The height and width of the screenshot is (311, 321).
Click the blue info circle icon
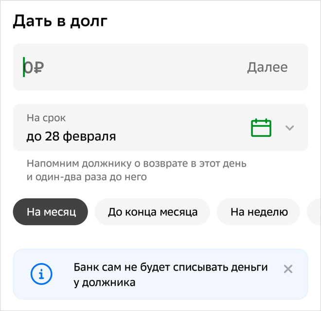[x=41, y=274]
